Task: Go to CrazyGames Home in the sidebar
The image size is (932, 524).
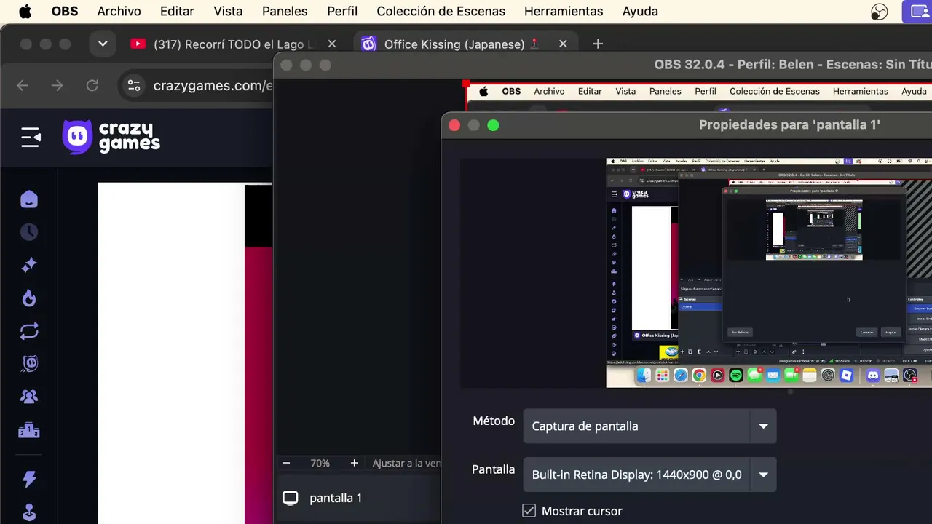Action: tap(29, 199)
